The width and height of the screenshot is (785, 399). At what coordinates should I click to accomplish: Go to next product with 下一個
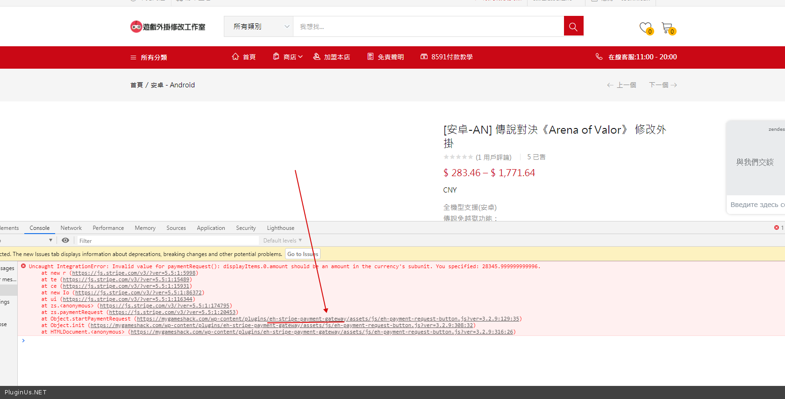point(663,85)
